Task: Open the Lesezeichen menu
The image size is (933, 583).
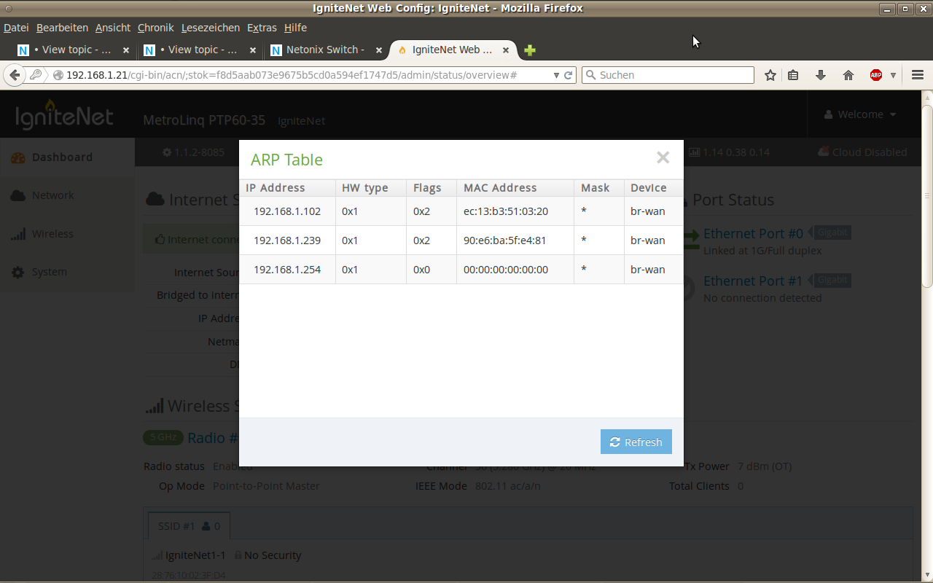Action: point(210,28)
